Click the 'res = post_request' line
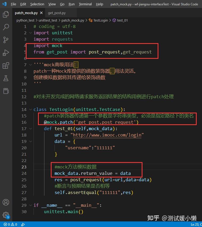 click(x=103, y=180)
